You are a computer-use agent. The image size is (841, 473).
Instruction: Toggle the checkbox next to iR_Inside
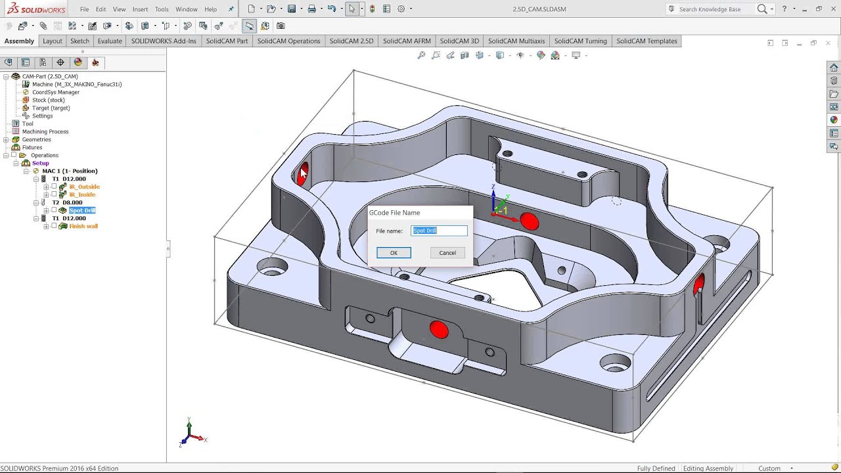click(x=54, y=194)
